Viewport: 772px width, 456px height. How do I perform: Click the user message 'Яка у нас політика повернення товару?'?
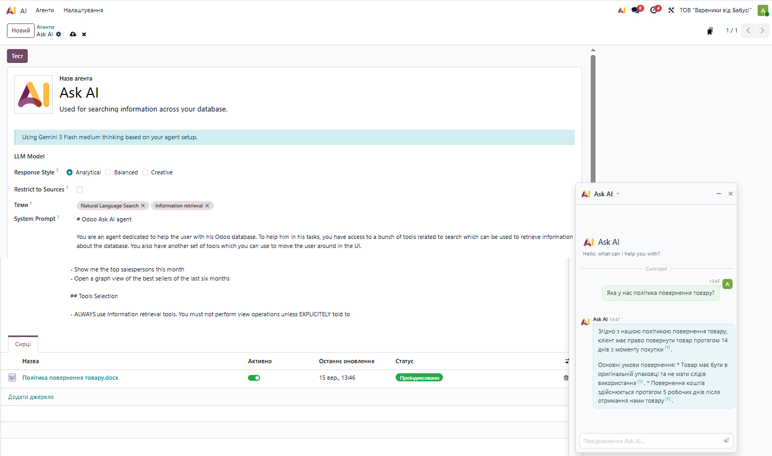pyautogui.click(x=661, y=293)
